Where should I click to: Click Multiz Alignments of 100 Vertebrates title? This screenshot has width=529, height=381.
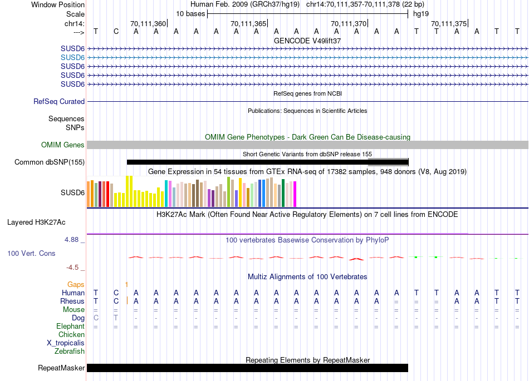[x=307, y=276]
